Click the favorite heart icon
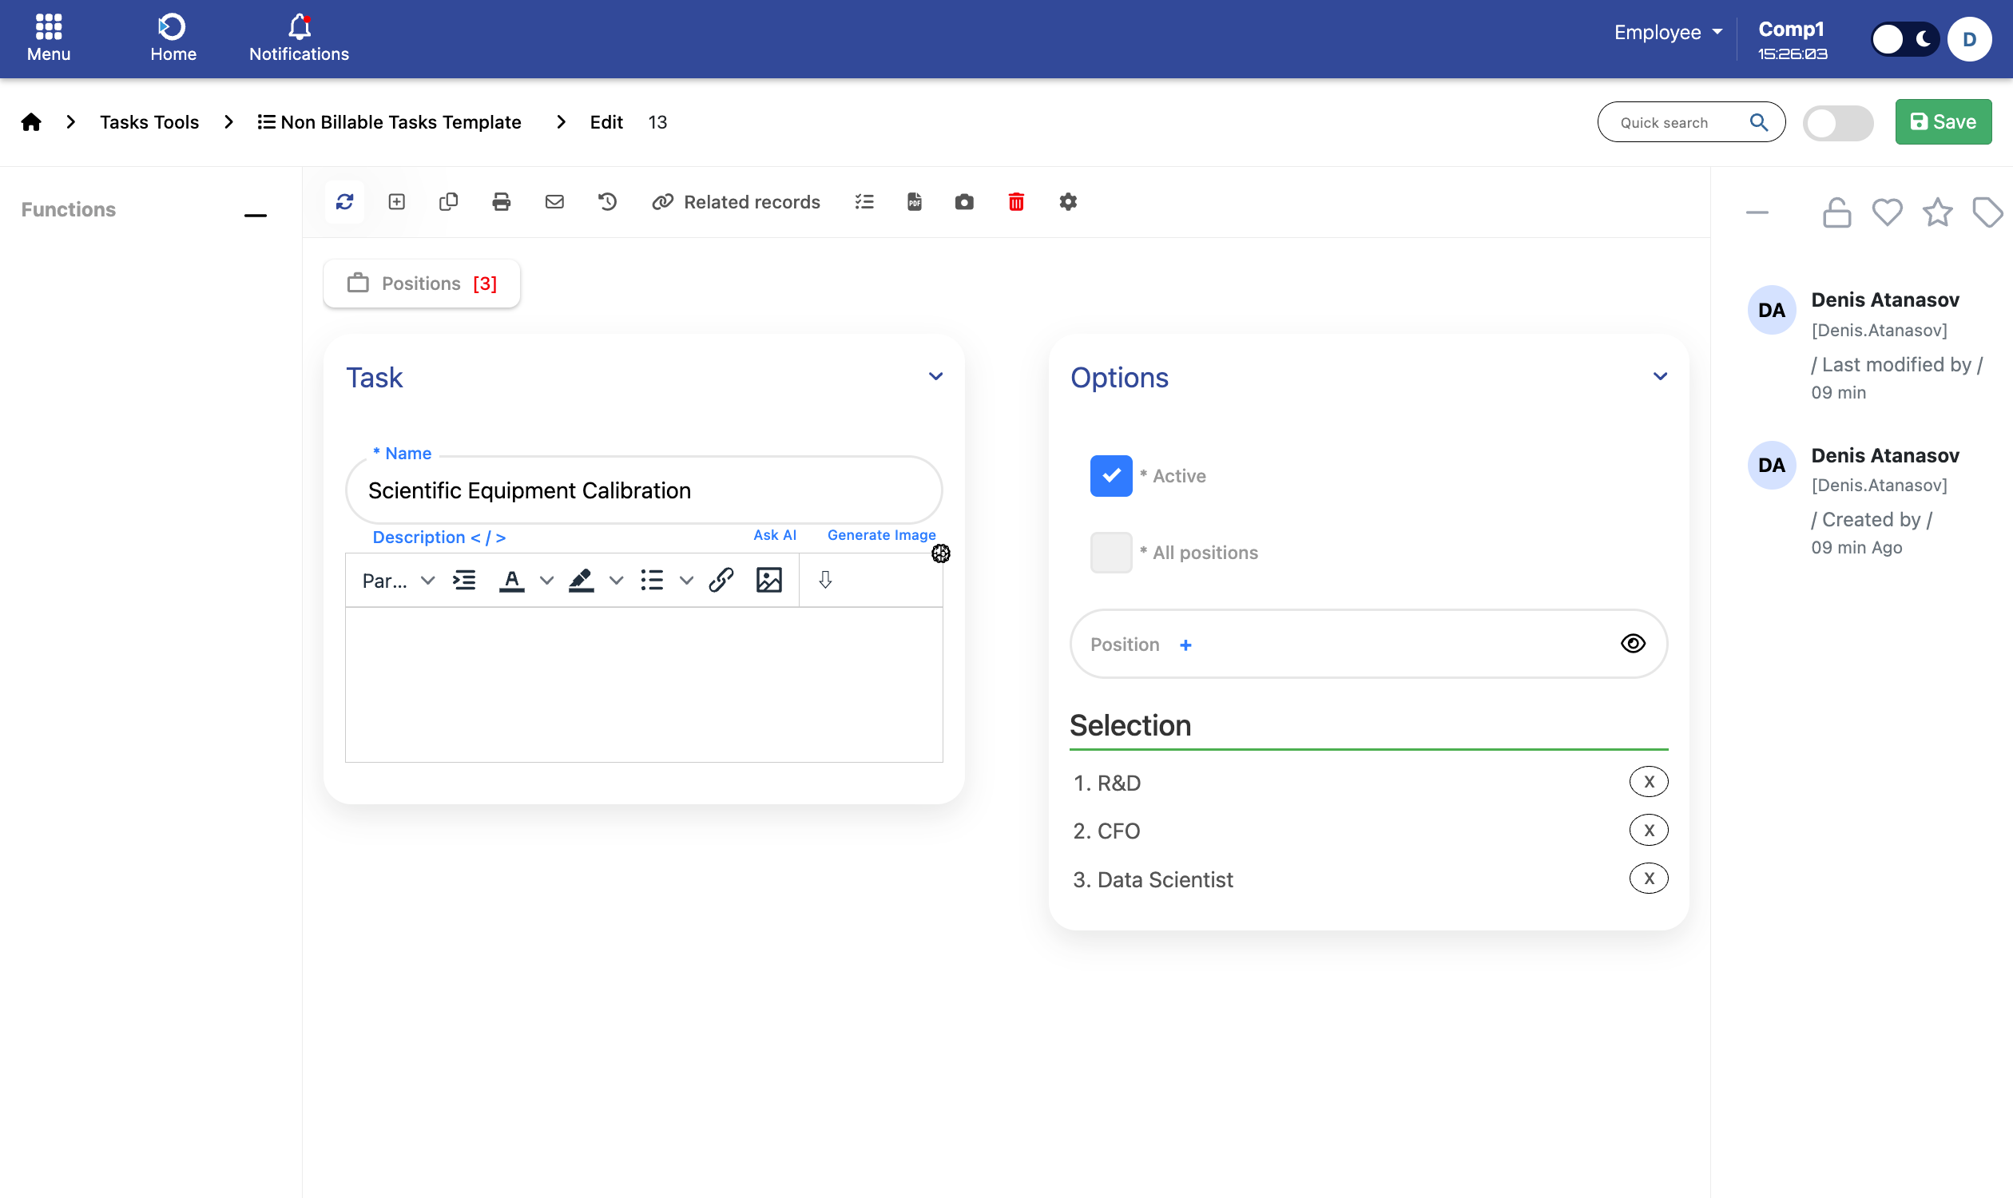The height and width of the screenshot is (1198, 2013). (x=1887, y=213)
